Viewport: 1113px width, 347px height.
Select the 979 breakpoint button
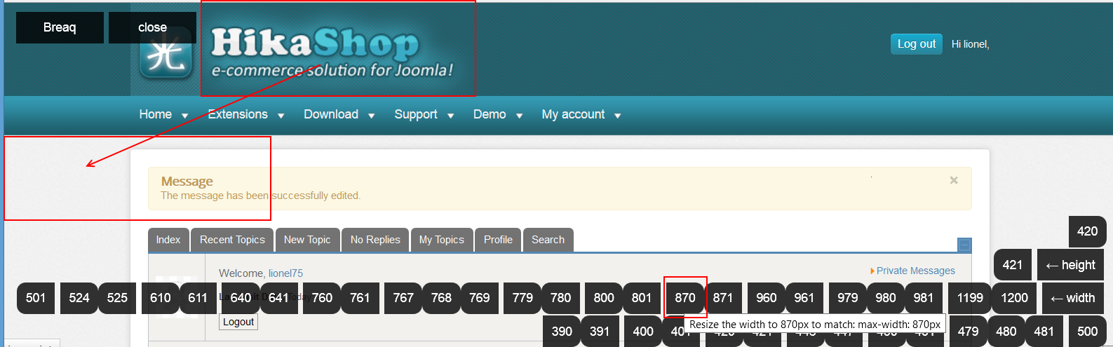pyautogui.click(x=848, y=298)
